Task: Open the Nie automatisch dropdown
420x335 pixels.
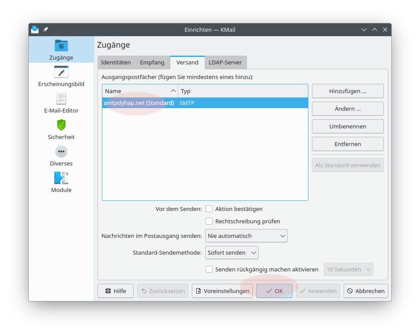Action: pyautogui.click(x=246, y=236)
